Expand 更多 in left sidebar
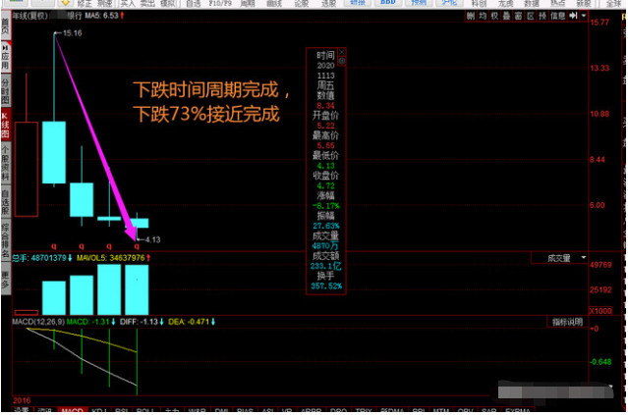This screenshot has width=628, height=415. point(5,280)
